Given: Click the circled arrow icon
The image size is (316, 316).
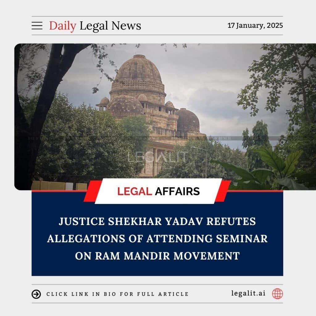Looking at the screenshot, I should pyautogui.click(x=36, y=294).
